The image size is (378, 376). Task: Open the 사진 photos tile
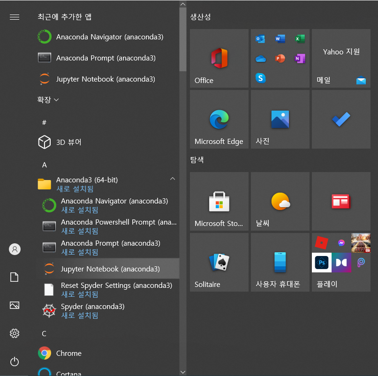click(x=280, y=119)
